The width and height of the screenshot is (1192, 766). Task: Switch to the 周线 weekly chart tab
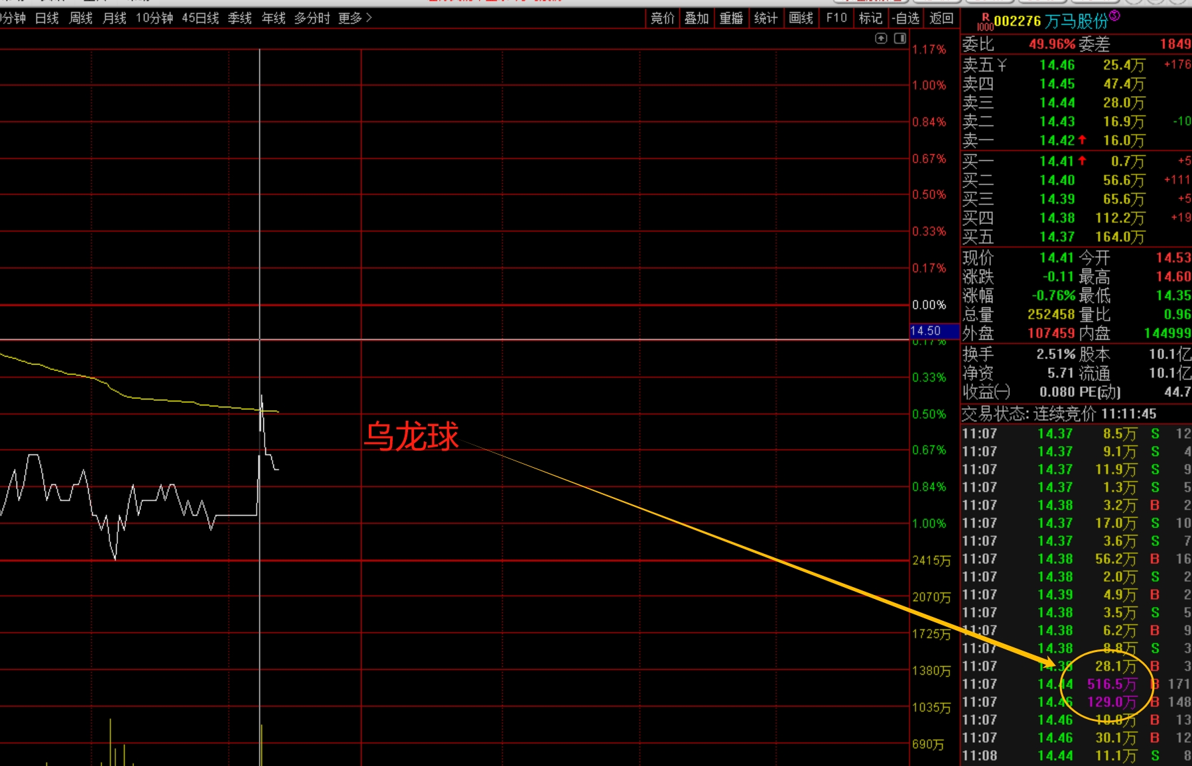pos(81,19)
